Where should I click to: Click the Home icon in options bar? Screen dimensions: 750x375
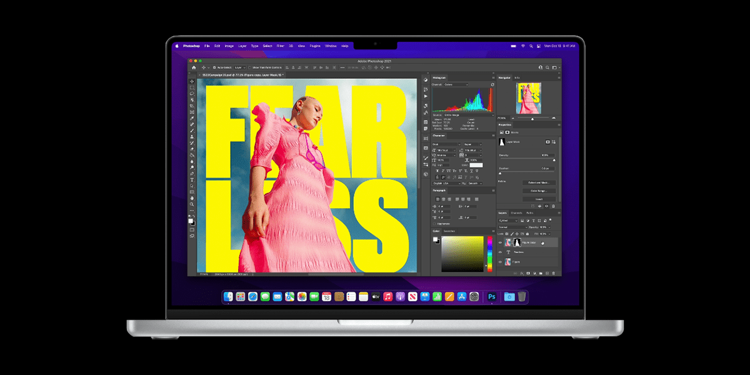pos(194,67)
